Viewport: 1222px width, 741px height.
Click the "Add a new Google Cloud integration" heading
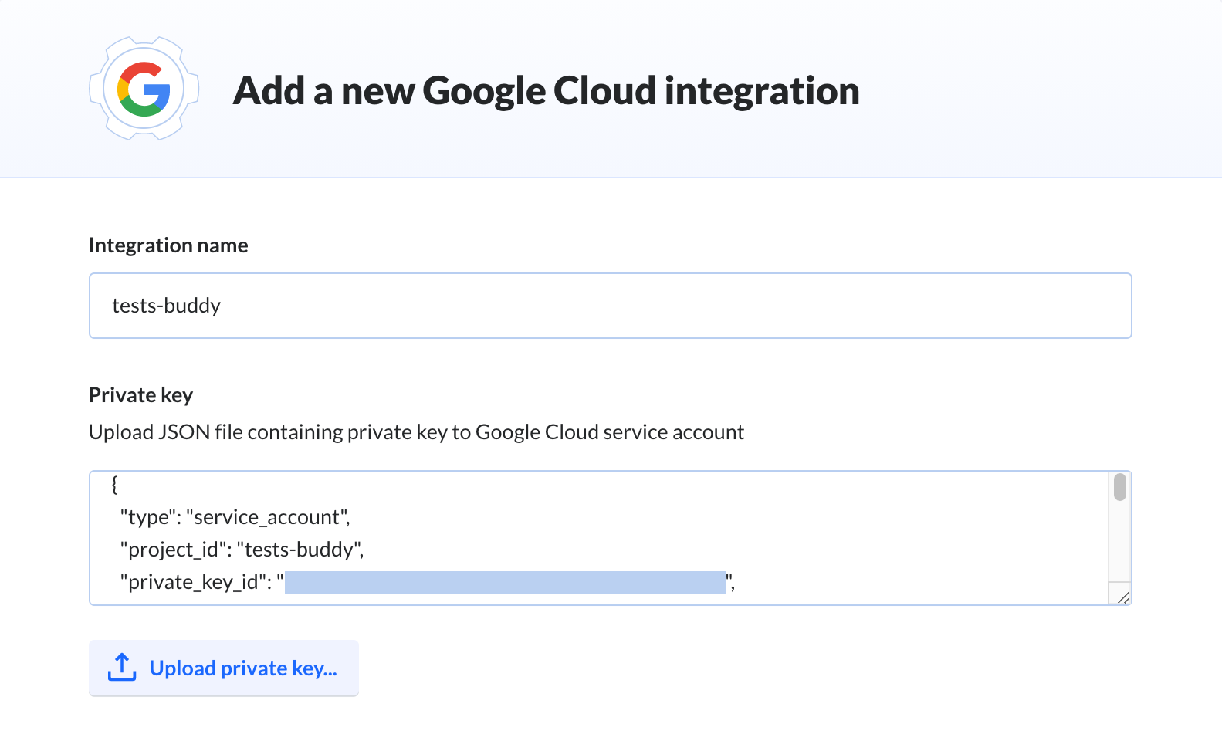click(x=547, y=91)
